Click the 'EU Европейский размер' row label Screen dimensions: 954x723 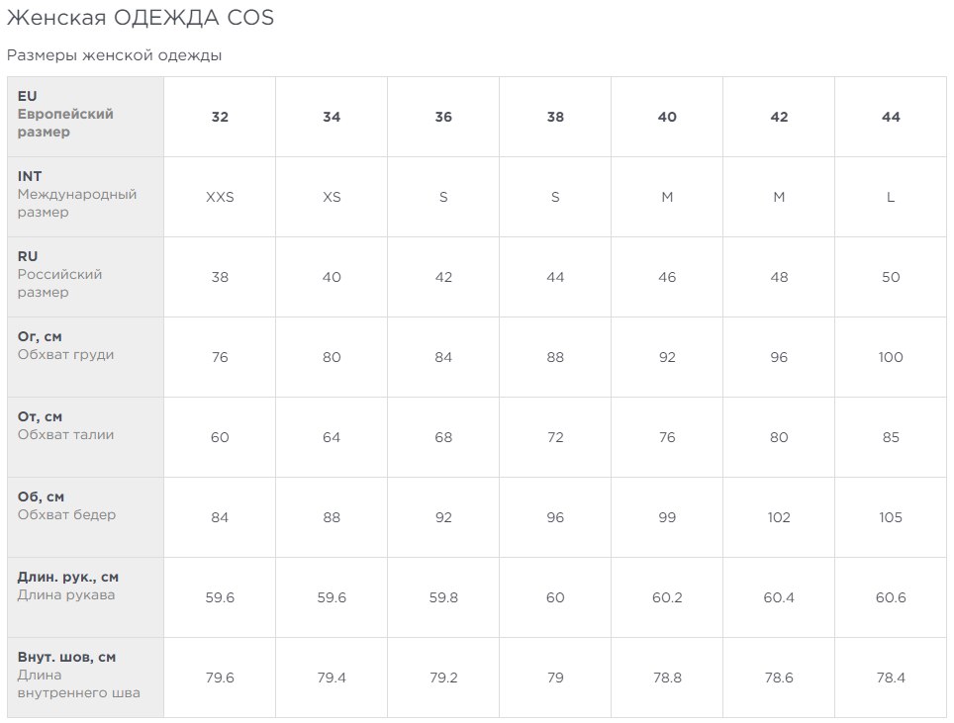[x=85, y=117]
